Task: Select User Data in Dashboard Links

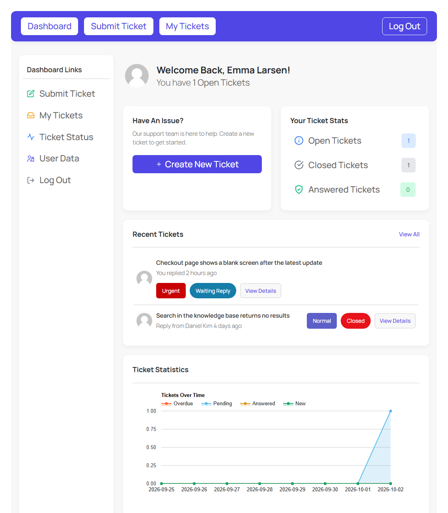Action: (59, 159)
